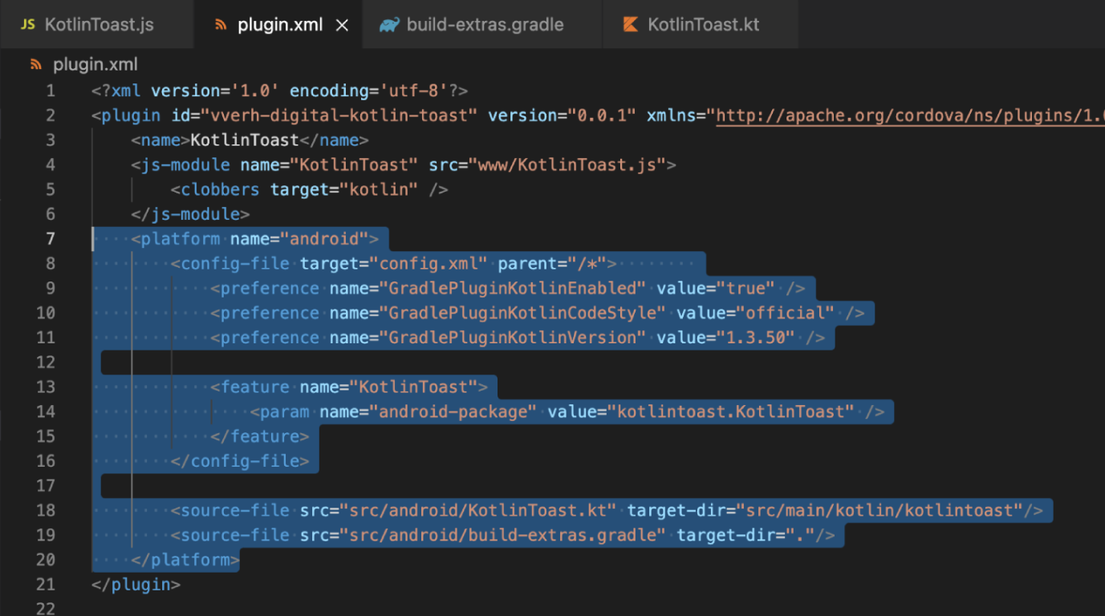1105x616 pixels.
Task: Open the apache.org cordova namespace link
Action: 910,115
